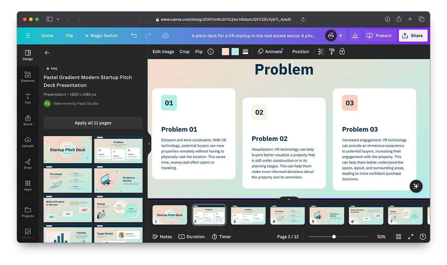Open the Elements sidebar panel

(x=28, y=77)
